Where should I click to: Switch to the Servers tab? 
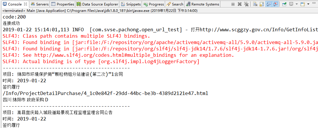(40, 4)
